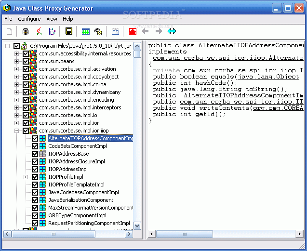This screenshot has height=251, width=307.
Task: Click the tree panel scroll-down arrow
Action: coord(137,226)
